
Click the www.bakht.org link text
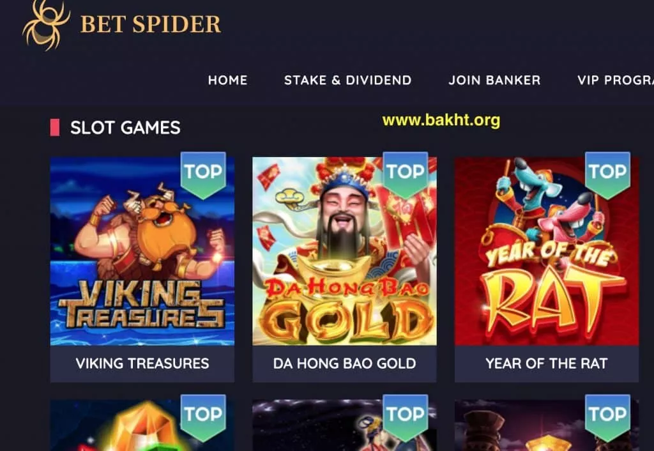pos(441,120)
